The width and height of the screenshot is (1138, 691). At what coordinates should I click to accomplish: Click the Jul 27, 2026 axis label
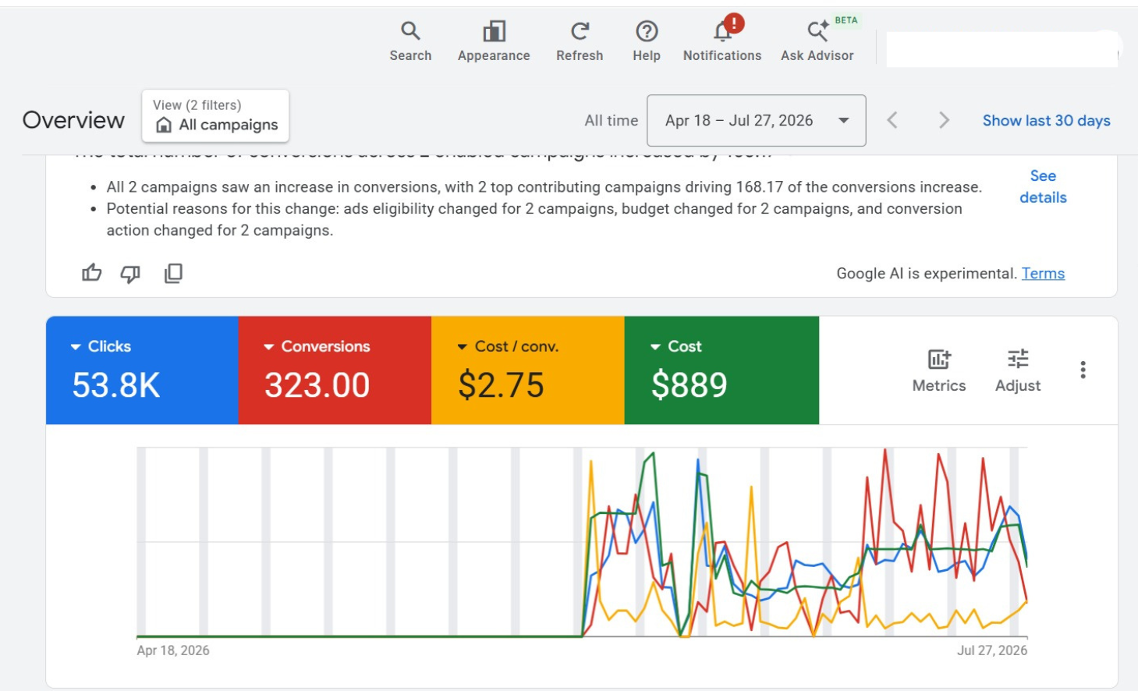pos(992,650)
